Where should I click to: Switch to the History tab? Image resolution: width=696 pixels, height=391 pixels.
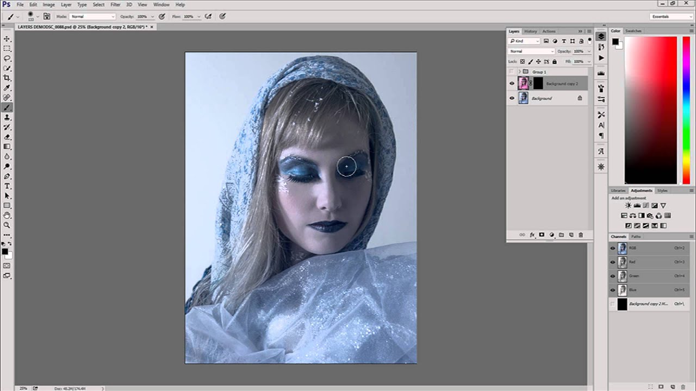click(531, 31)
